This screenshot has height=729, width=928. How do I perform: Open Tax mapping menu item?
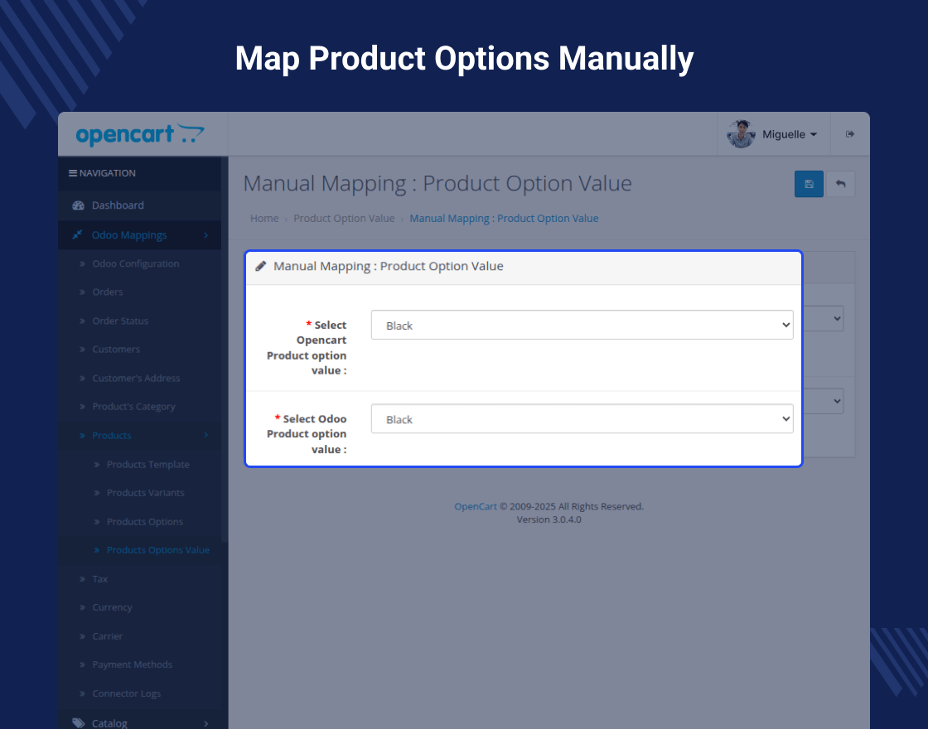pos(100,579)
